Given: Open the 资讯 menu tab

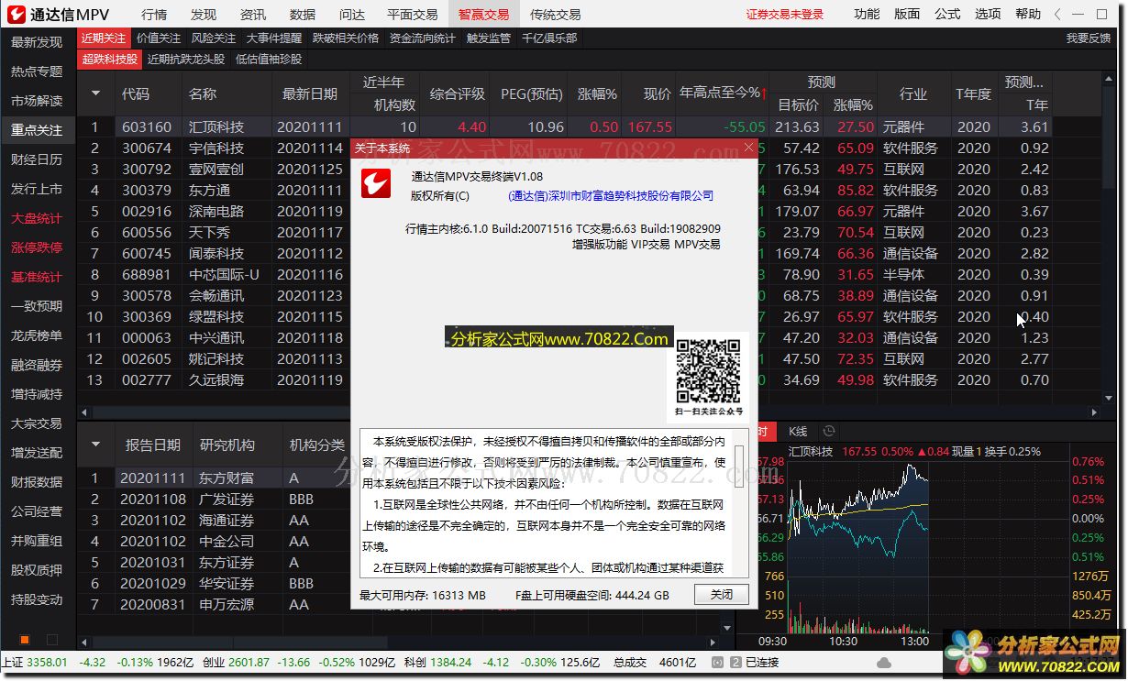Looking at the screenshot, I should (253, 15).
